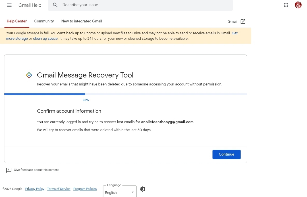Open the hamburger main menu
The height and width of the screenshot is (197, 307).
[9, 5]
